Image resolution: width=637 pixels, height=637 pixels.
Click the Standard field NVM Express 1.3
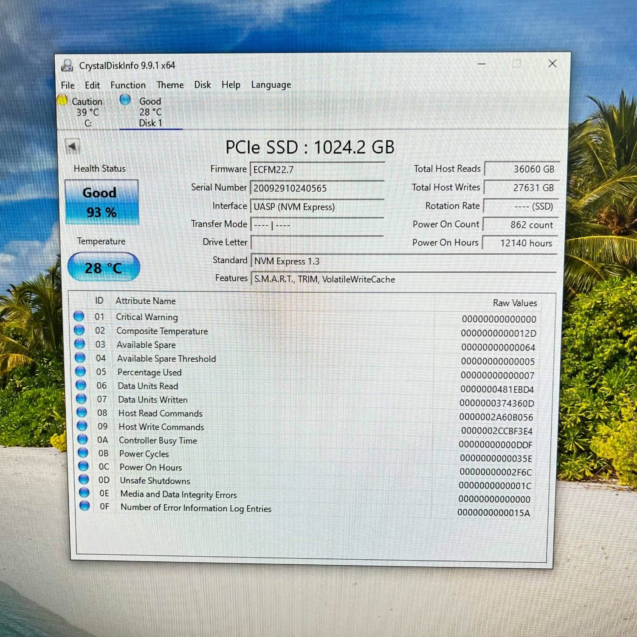tap(404, 261)
